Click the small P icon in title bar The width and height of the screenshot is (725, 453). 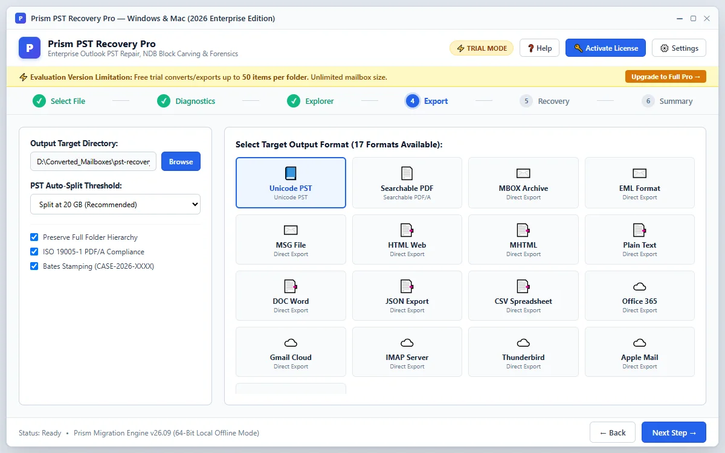point(21,18)
